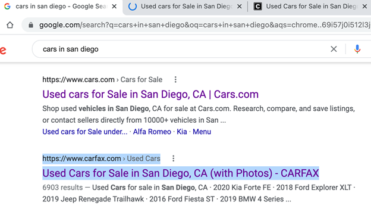Click the lock icon in address bar
371x221 pixels.
click(x=31, y=25)
